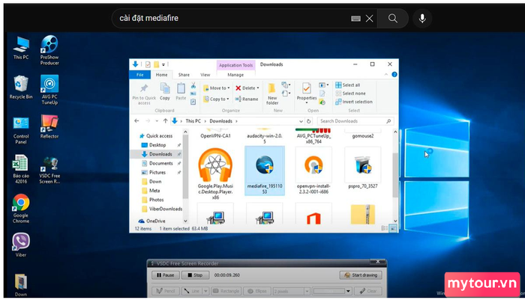Pause the VSDC screen recording
This screenshot has height=303, width=525.
click(x=166, y=275)
